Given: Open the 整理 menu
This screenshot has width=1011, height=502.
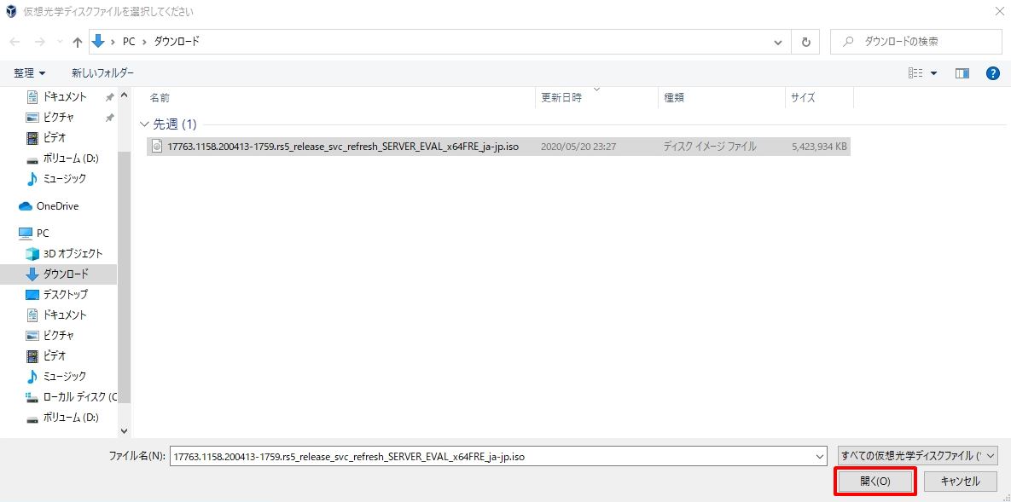Looking at the screenshot, I should (30, 73).
